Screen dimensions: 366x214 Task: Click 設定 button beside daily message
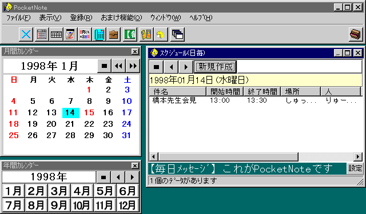[355, 168]
